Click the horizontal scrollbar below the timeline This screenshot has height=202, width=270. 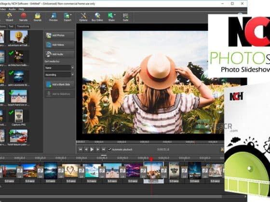[x=111, y=196]
